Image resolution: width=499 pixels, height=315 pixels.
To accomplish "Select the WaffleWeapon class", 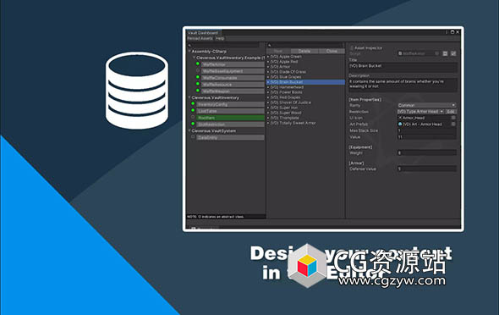I will coord(233,91).
